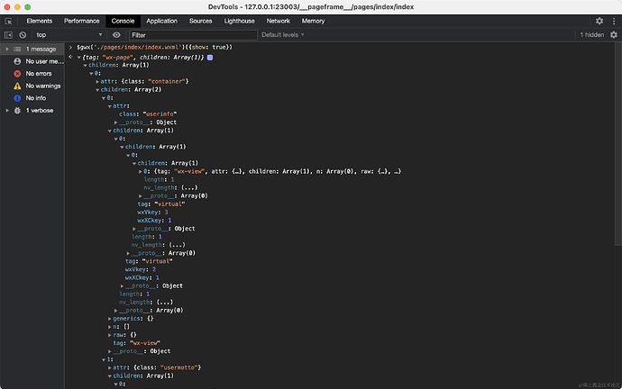Select the No user messages row
Image resolution: width=622 pixels, height=389 pixels.
[x=32, y=61]
